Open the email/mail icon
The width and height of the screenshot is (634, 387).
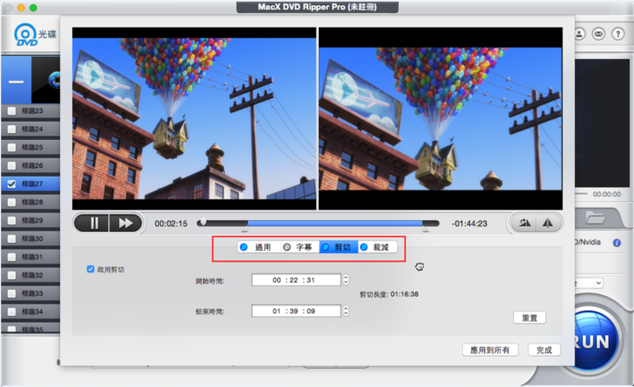[599, 34]
